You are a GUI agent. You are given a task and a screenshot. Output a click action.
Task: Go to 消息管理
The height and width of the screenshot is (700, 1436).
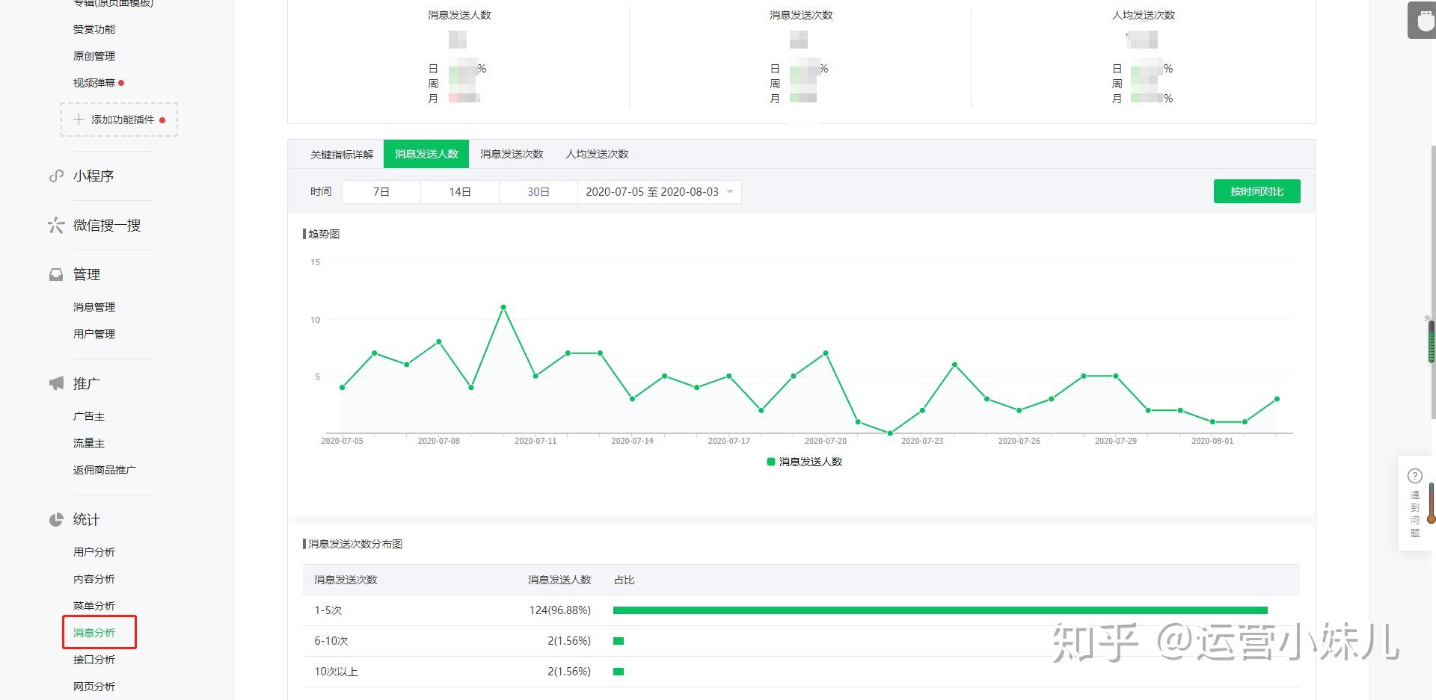pyautogui.click(x=94, y=307)
